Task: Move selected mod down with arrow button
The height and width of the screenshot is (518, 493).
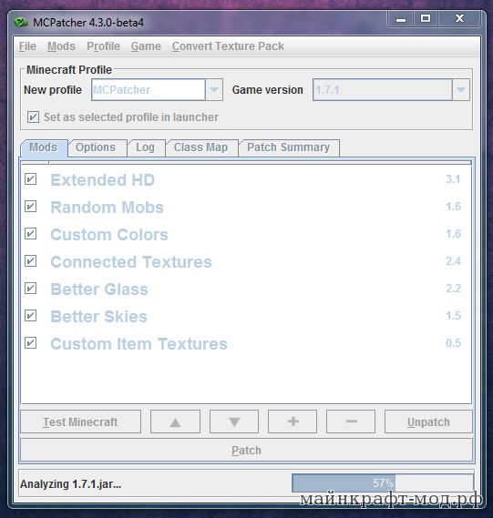Action: coord(234,422)
